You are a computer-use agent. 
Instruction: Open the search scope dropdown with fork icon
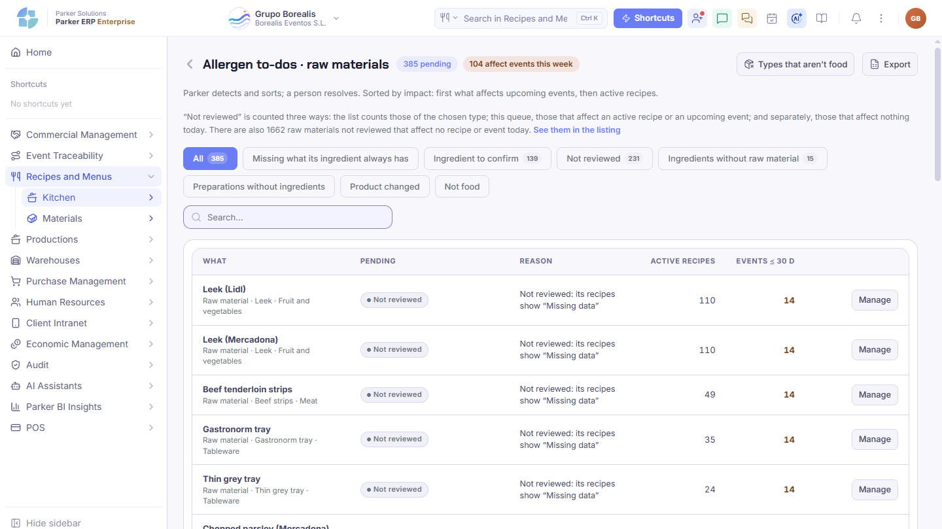(x=449, y=18)
